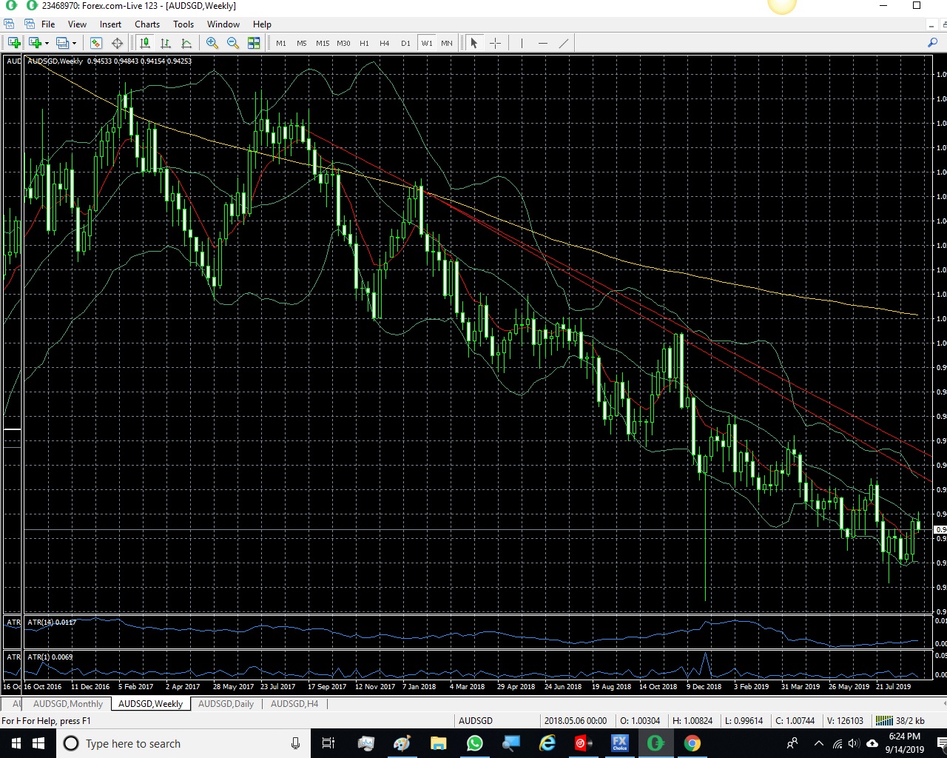Open the Tools menu
The image size is (947, 758).
coord(183,24)
